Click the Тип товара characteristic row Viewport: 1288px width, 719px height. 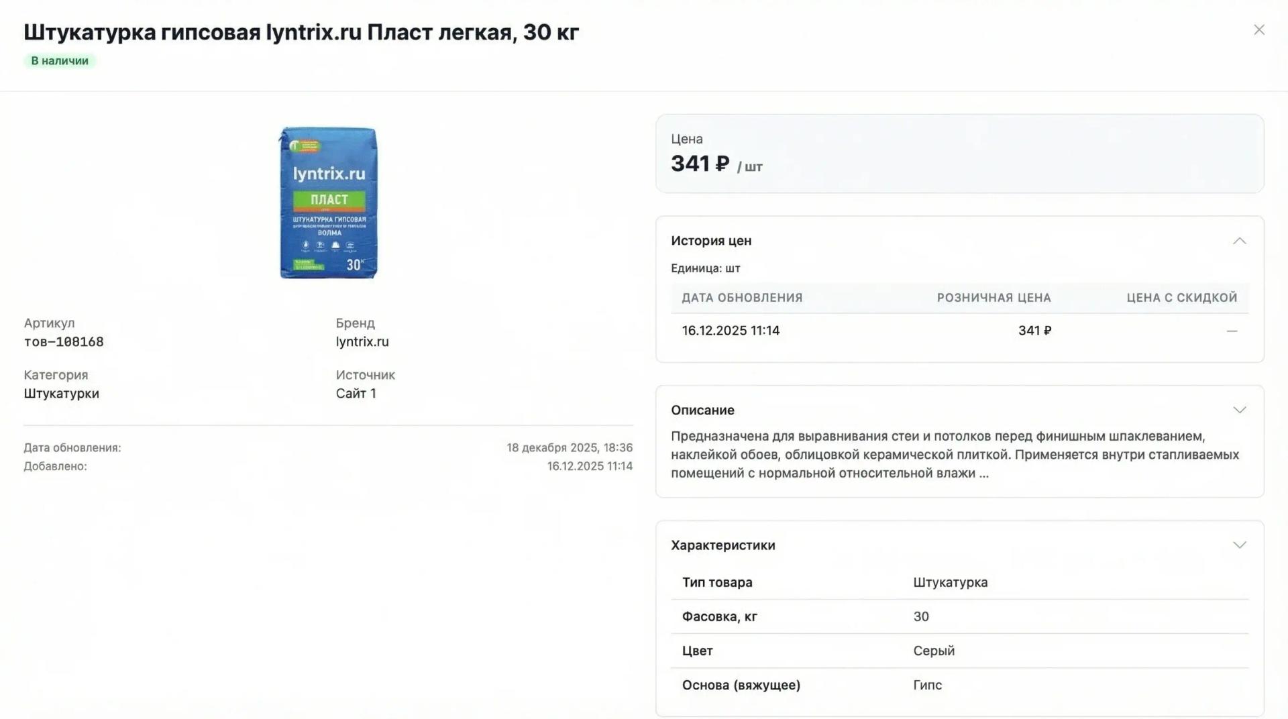[x=959, y=582]
